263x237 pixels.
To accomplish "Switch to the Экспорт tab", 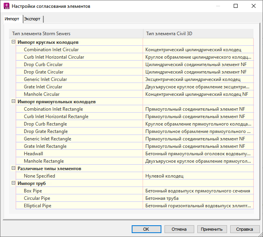I will click(x=32, y=19).
